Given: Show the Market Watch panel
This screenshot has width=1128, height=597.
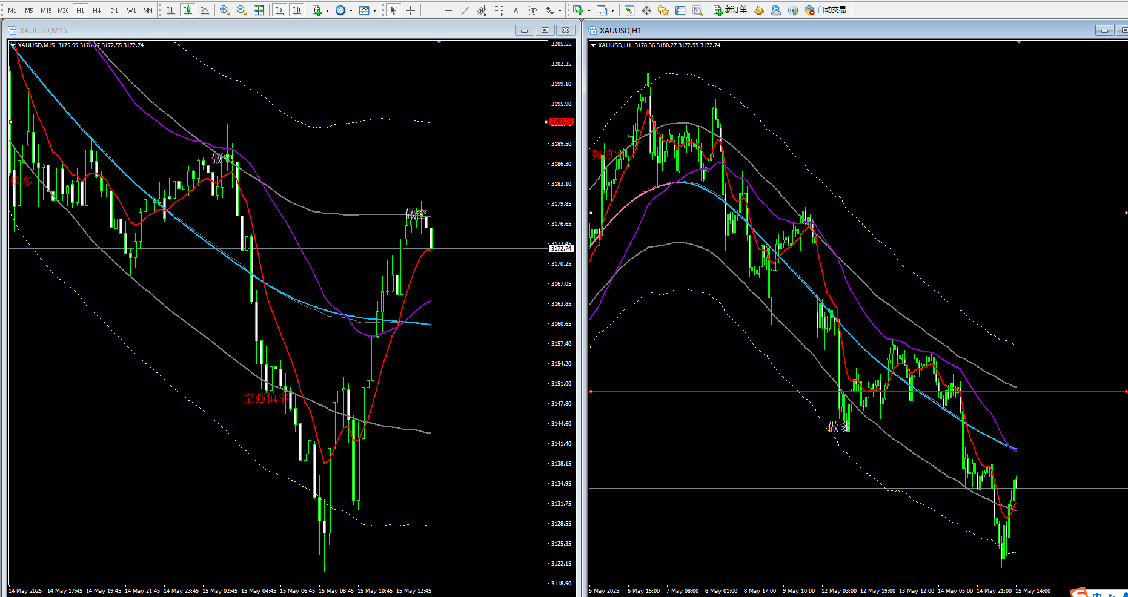Looking at the screenshot, I should pyautogui.click(x=629, y=10).
